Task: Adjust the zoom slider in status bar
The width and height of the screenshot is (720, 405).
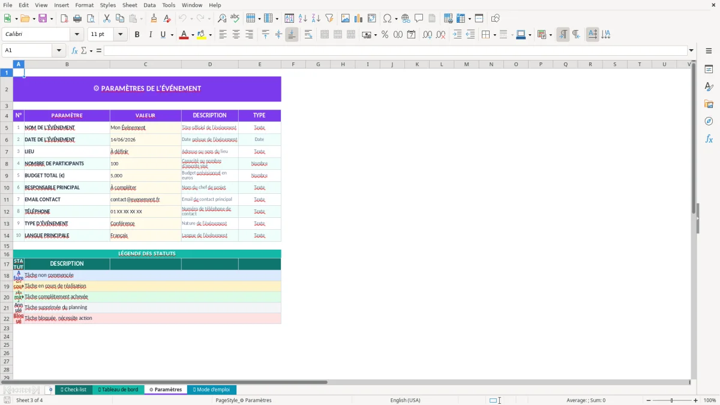Action: (x=671, y=400)
